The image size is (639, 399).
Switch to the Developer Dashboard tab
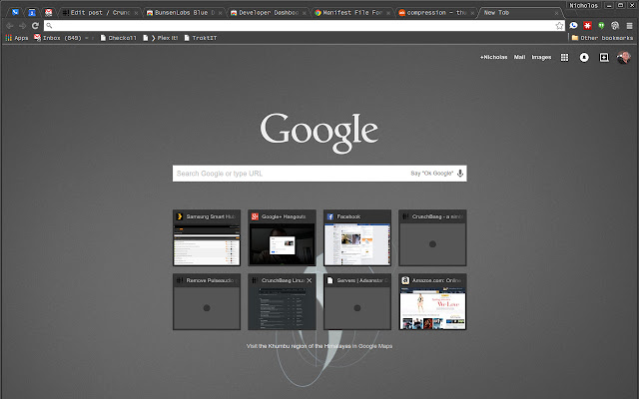pyautogui.click(x=265, y=13)
